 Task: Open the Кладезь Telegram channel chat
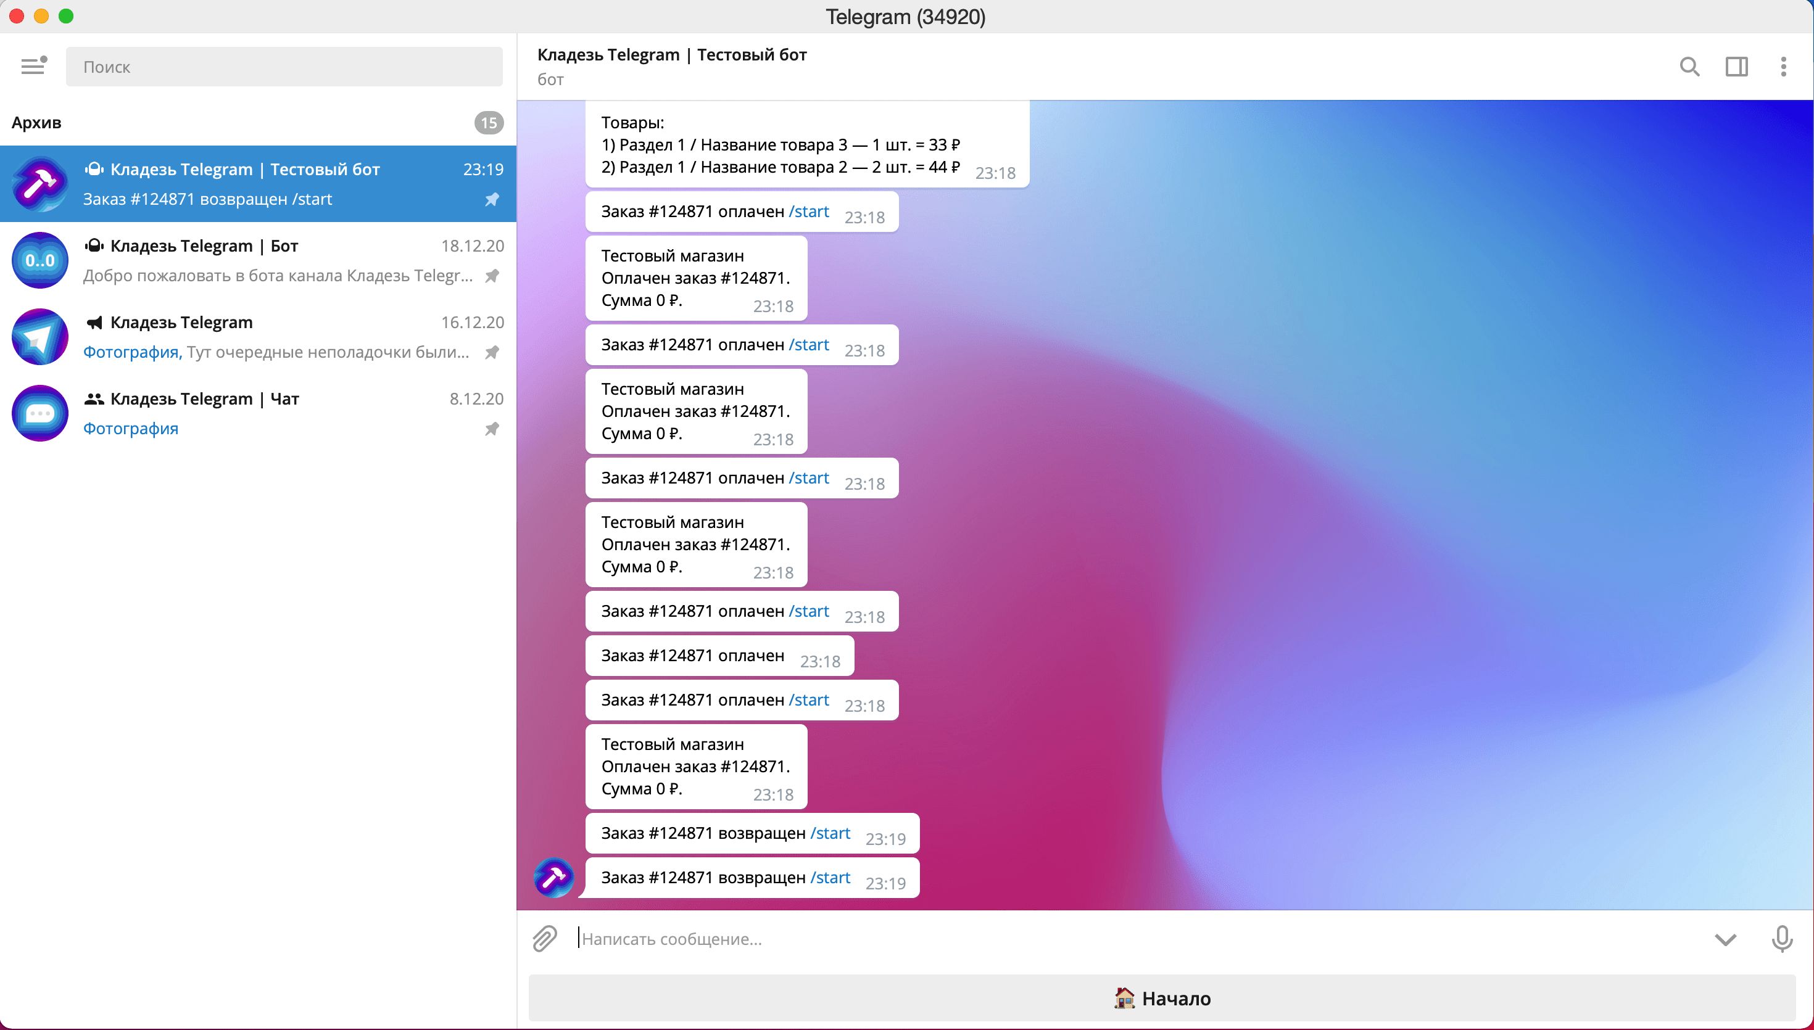point(257,337)
